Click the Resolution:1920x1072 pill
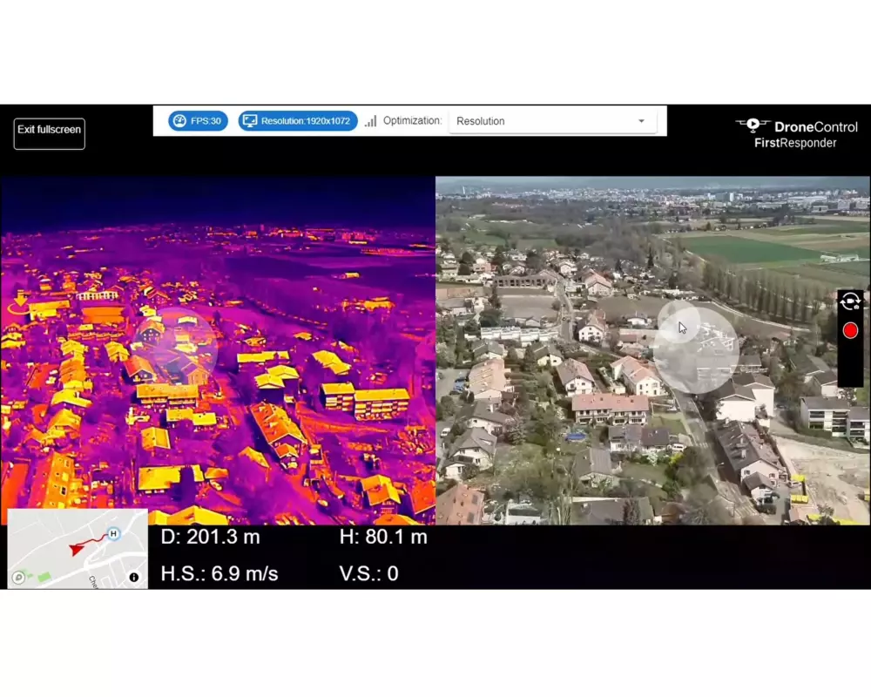 [298, 121]
